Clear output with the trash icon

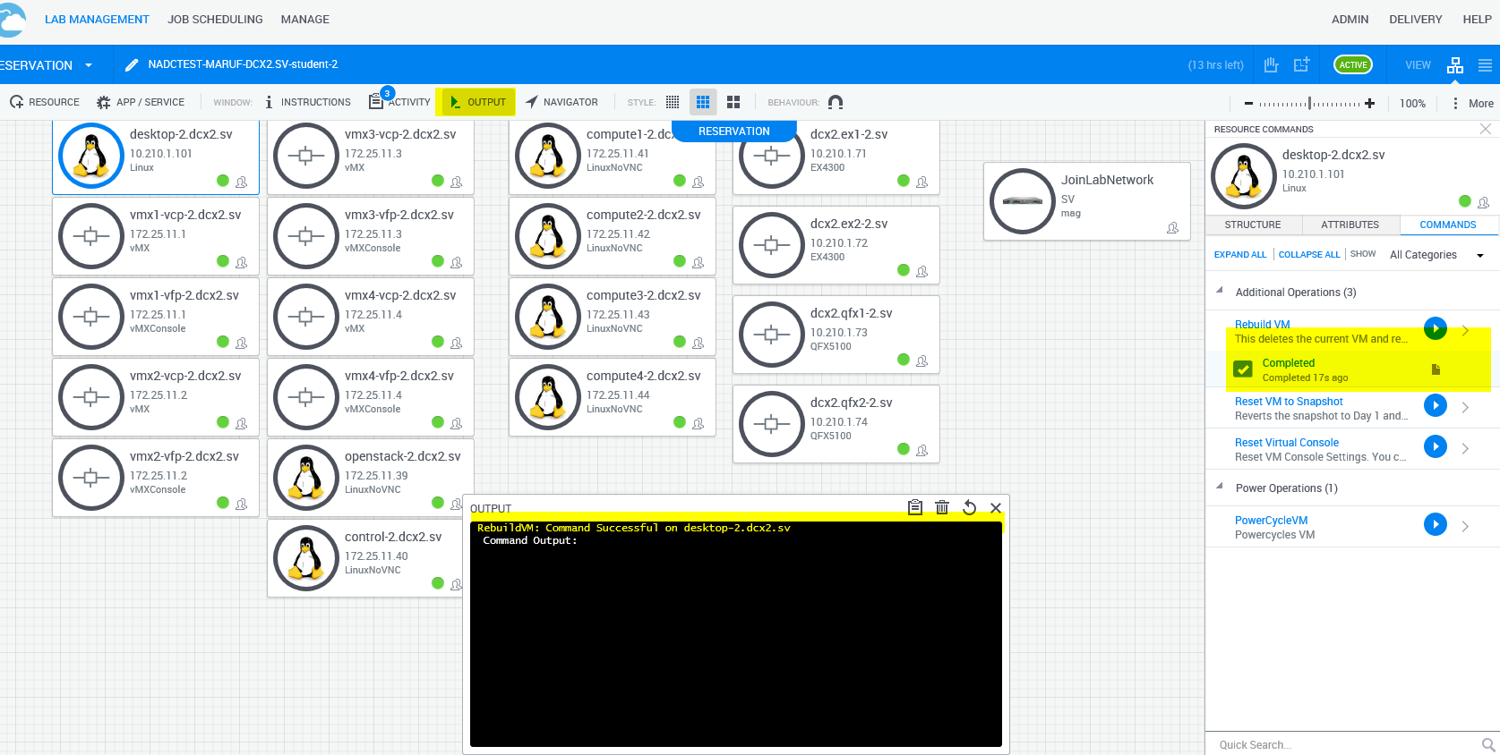(941, 507)
